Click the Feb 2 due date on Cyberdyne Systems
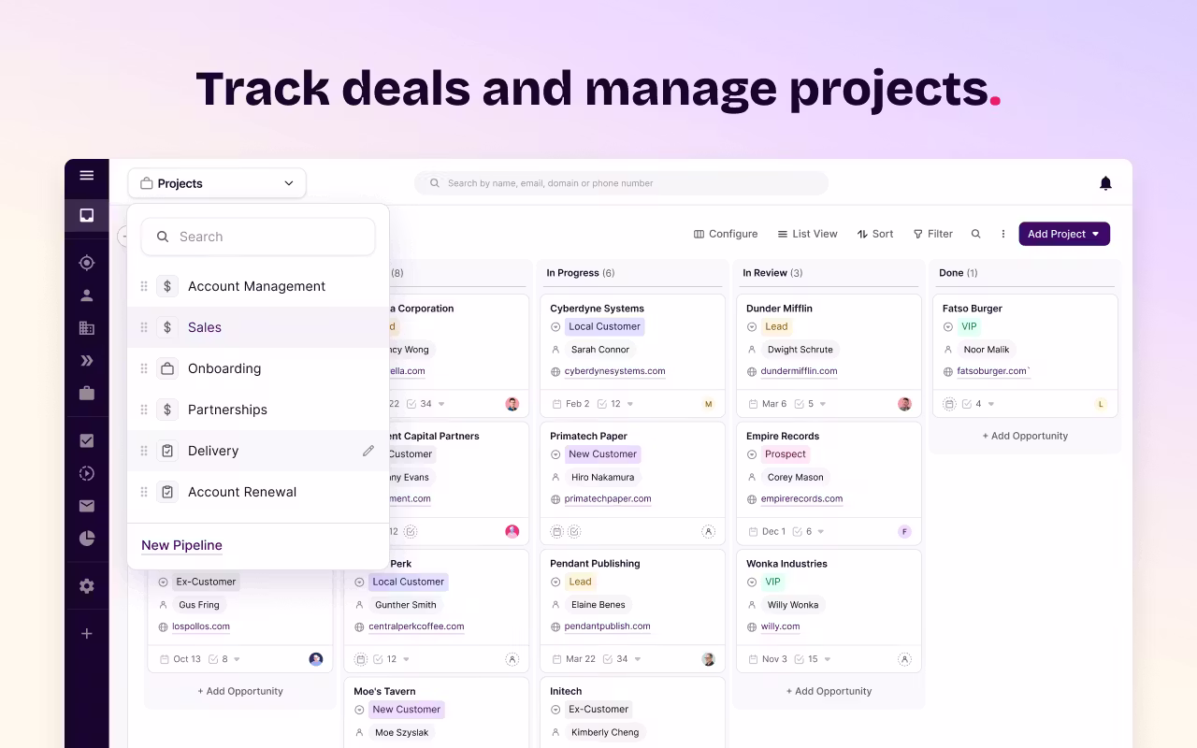Viewport: 1197px width, 748px height. coord(570,404)
